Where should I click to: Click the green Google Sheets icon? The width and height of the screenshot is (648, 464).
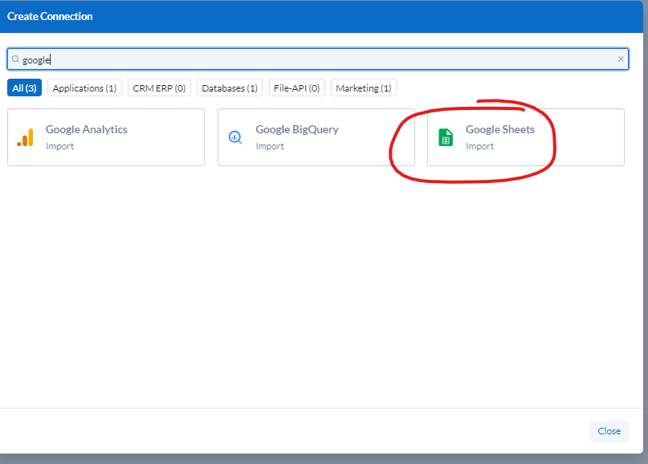point(446,137)
